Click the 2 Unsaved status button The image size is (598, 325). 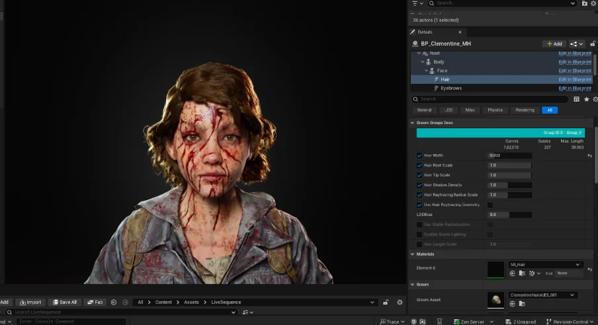[x=521, y=322]
